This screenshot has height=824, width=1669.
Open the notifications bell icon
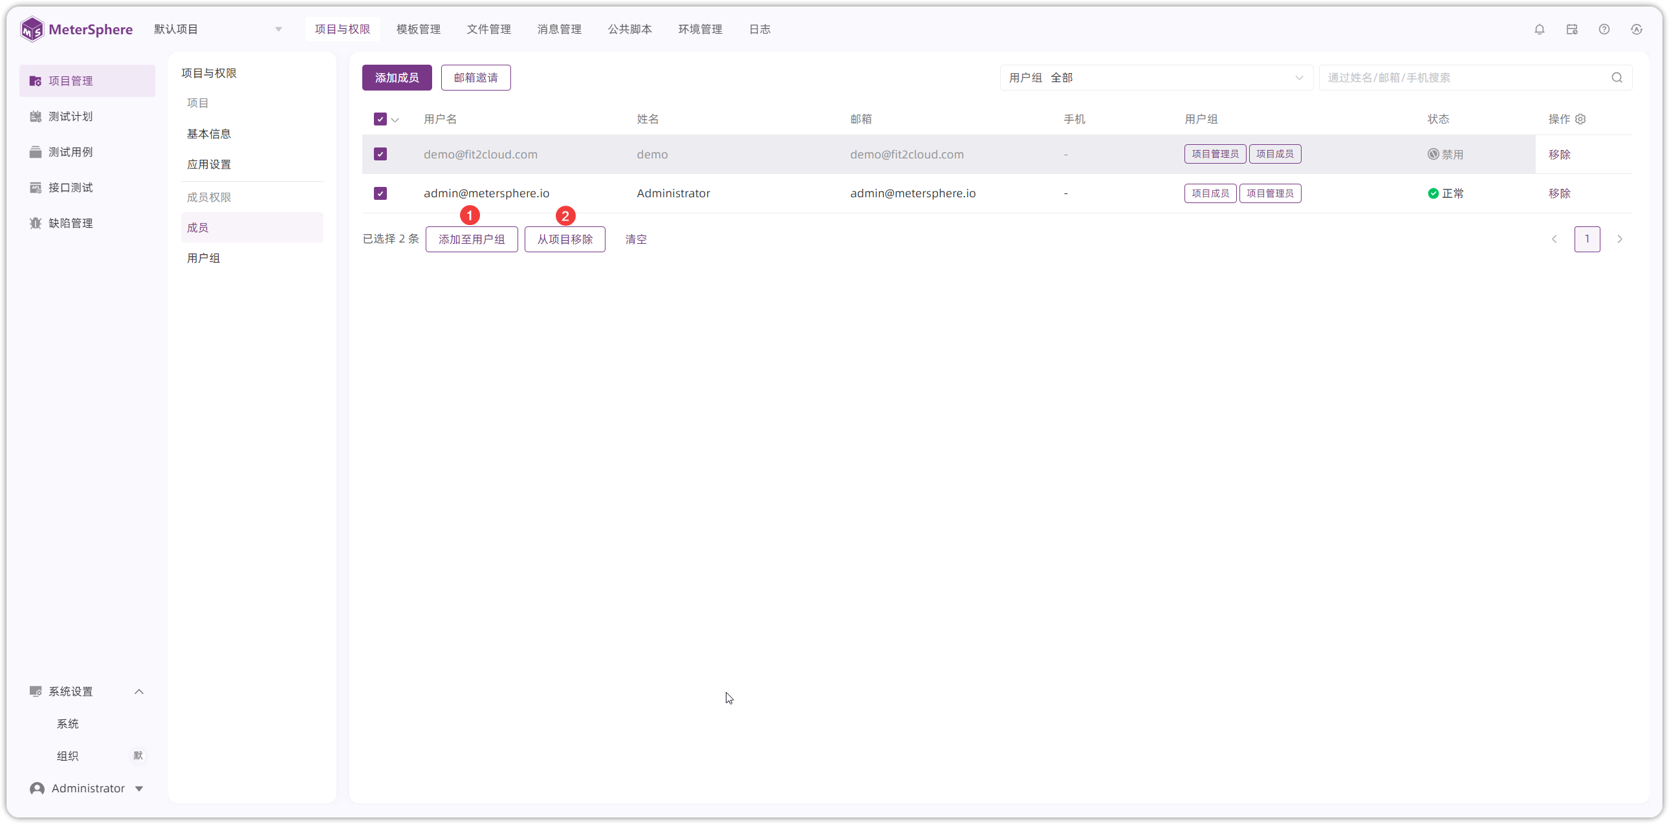[x=1540, y=29]
